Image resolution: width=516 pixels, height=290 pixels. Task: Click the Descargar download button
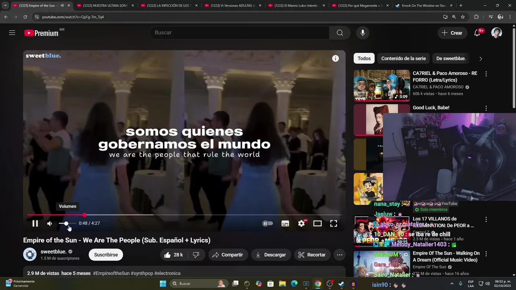tap(271, 255)
